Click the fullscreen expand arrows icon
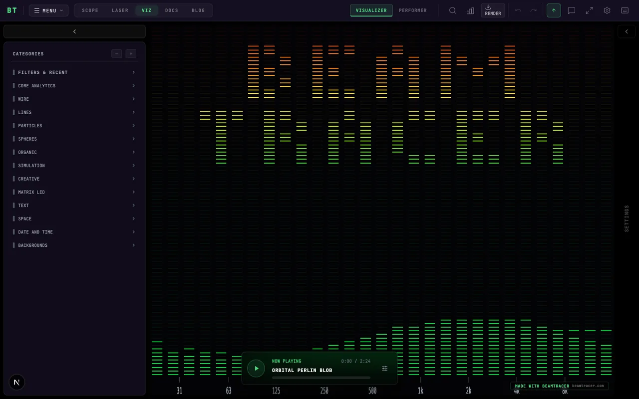Screen dimensions: 639x399 pos(589,10)
